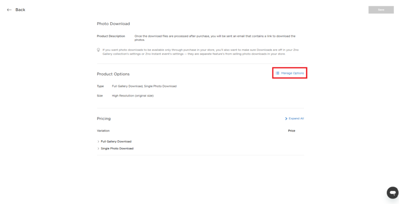The image size is (399, 204).
Task: Click the Photo Download heading
Action: tap(113, 24)
